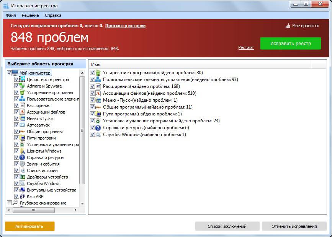
Task: Uncheck the Автозапуск checkbox in the tree
Action: pos(16,125)
